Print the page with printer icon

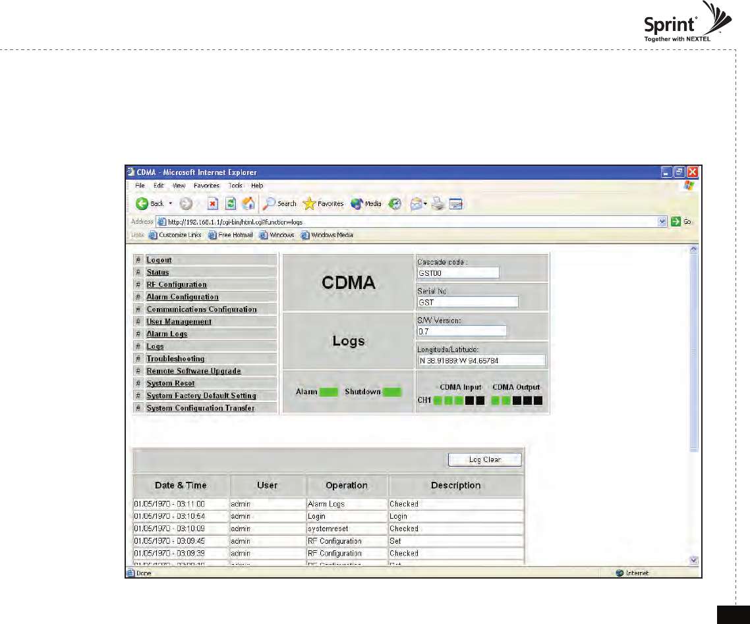[x=438, y=204]
